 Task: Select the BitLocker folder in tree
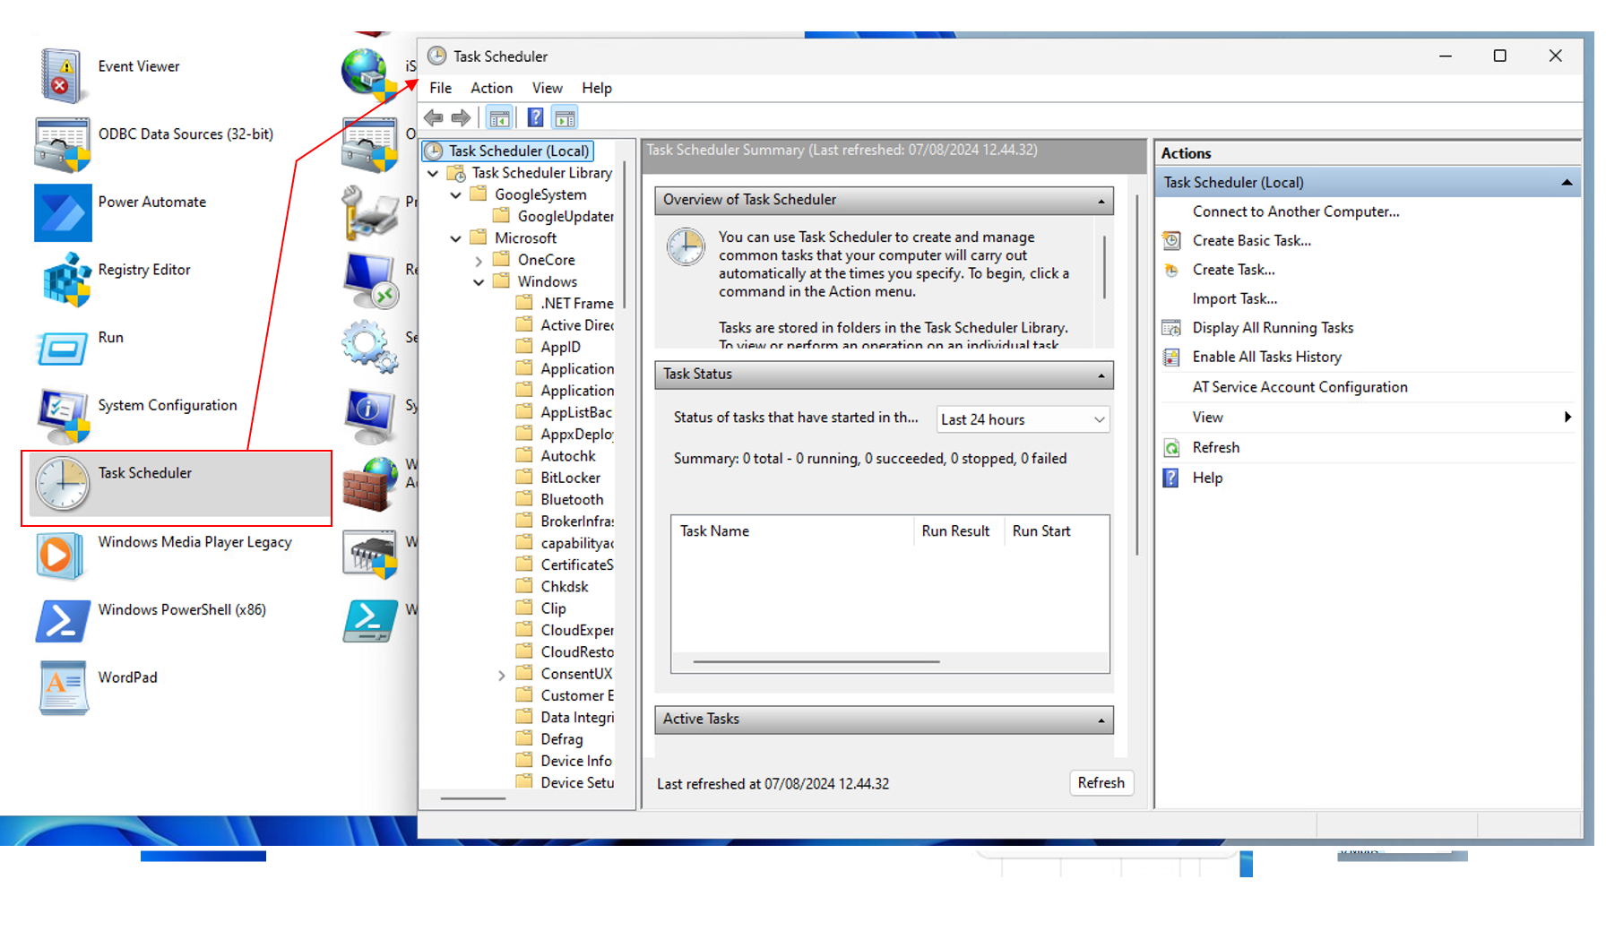[570, 478]
